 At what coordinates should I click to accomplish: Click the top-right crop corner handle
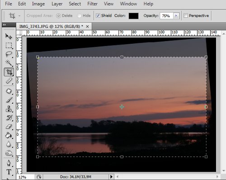(x=206, y=57)
